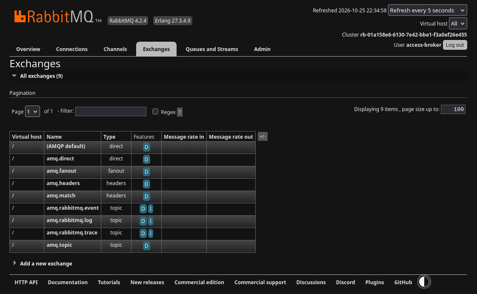
Task: Open the amq.match exchange
Action: (x=61, y=195)
